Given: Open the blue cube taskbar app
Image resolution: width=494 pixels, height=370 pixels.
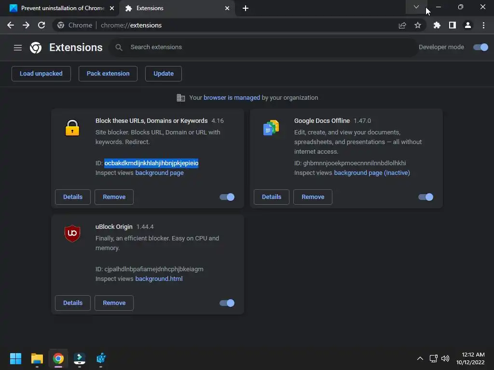Looking at the screenshot, I should click(101, 358).
